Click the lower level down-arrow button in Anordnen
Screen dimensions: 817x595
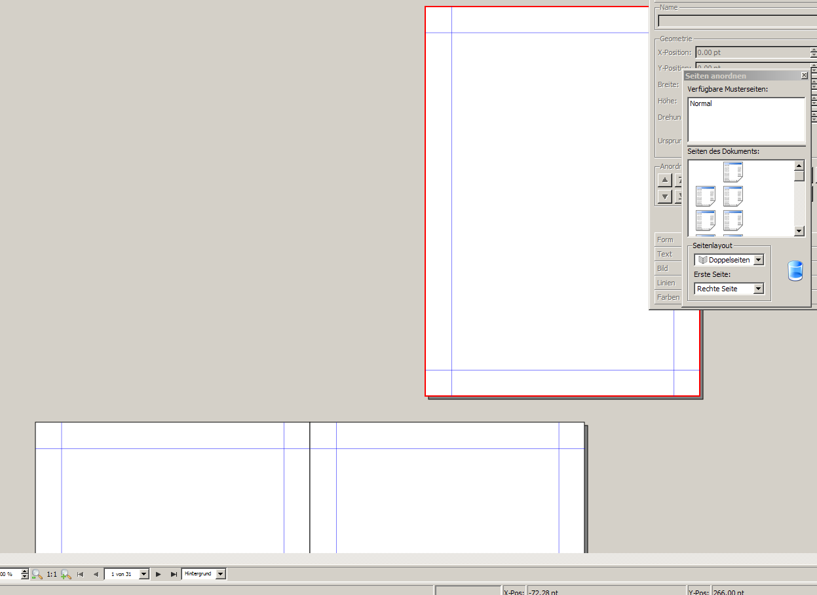click(x=665, y=196)
